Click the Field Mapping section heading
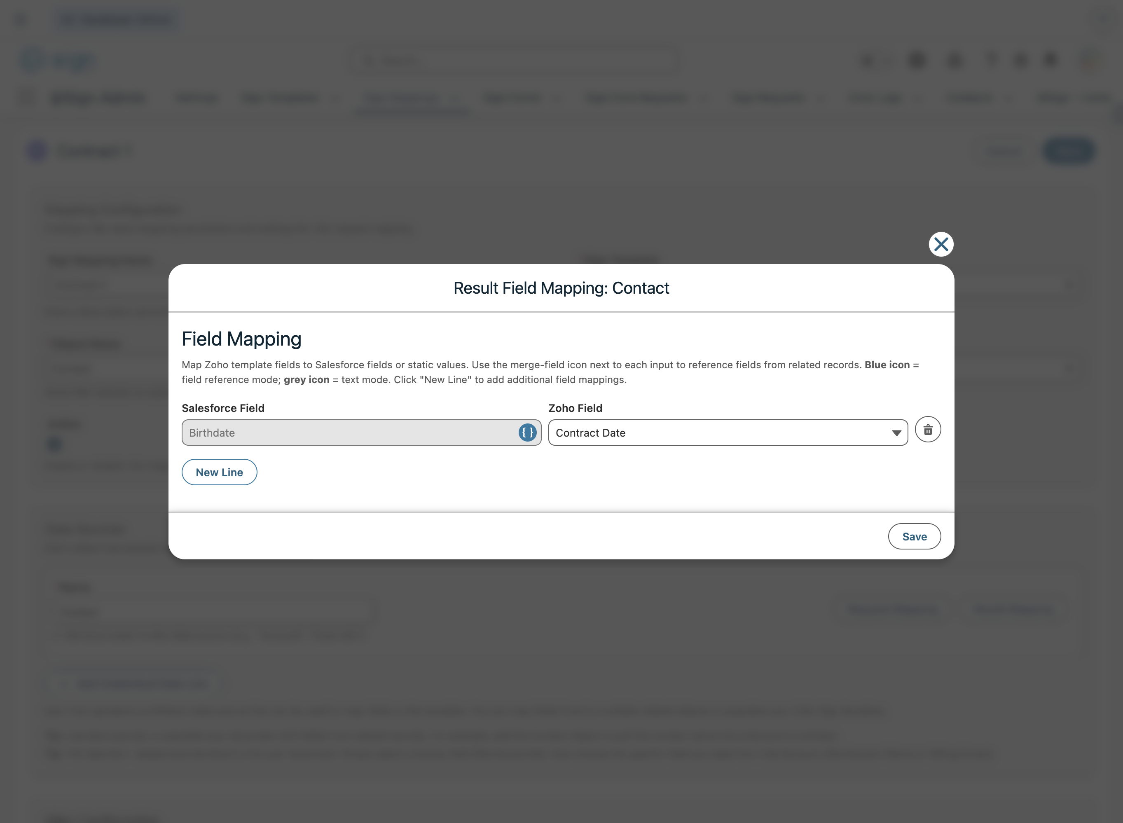 241,339
